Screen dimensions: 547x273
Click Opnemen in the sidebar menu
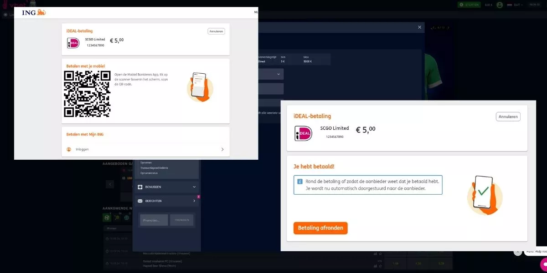pyautogui.click(x=146, y=162)
